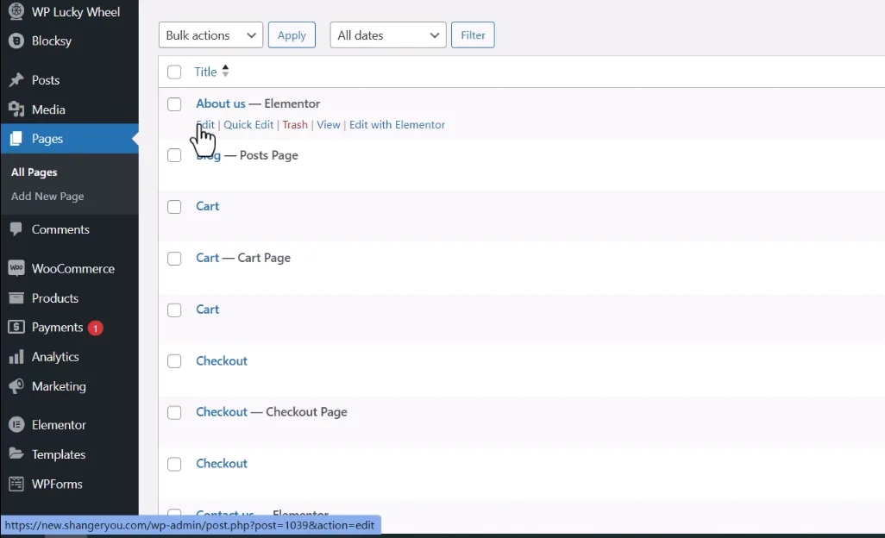Click the Media library icon
Screen dimensions: 885x538
(16, 109)
